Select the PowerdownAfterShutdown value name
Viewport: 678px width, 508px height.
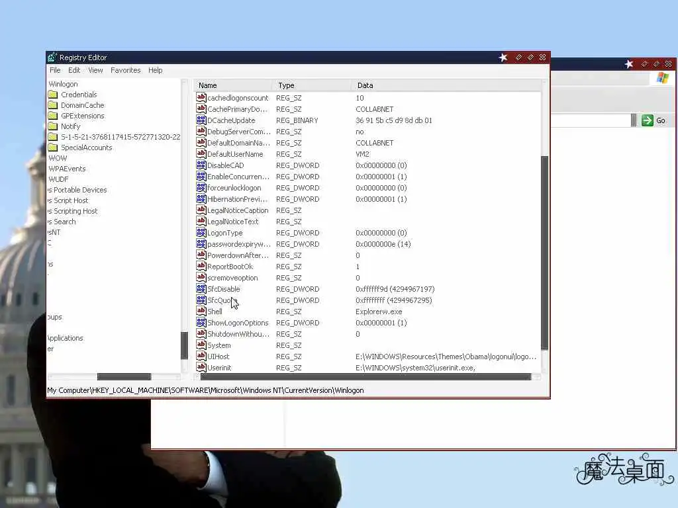tap(238, 255)
